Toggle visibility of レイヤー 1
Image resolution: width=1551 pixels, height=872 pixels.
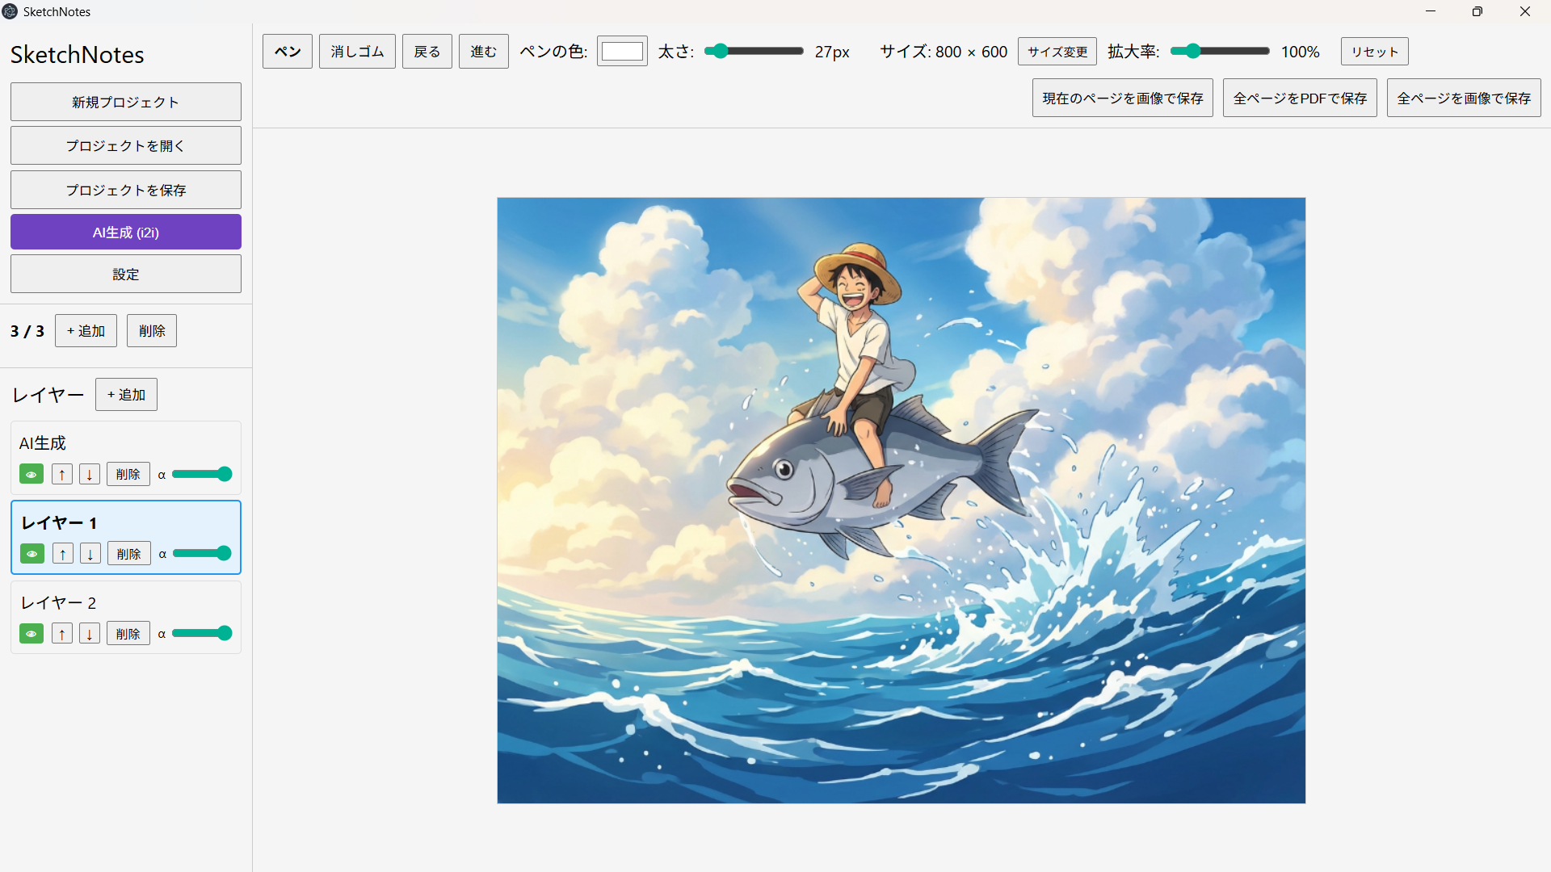(x=32, y=553)
